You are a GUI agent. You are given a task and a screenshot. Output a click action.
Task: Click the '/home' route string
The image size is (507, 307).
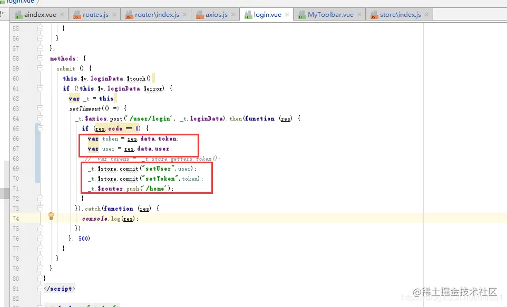click(x=156, y=189)
